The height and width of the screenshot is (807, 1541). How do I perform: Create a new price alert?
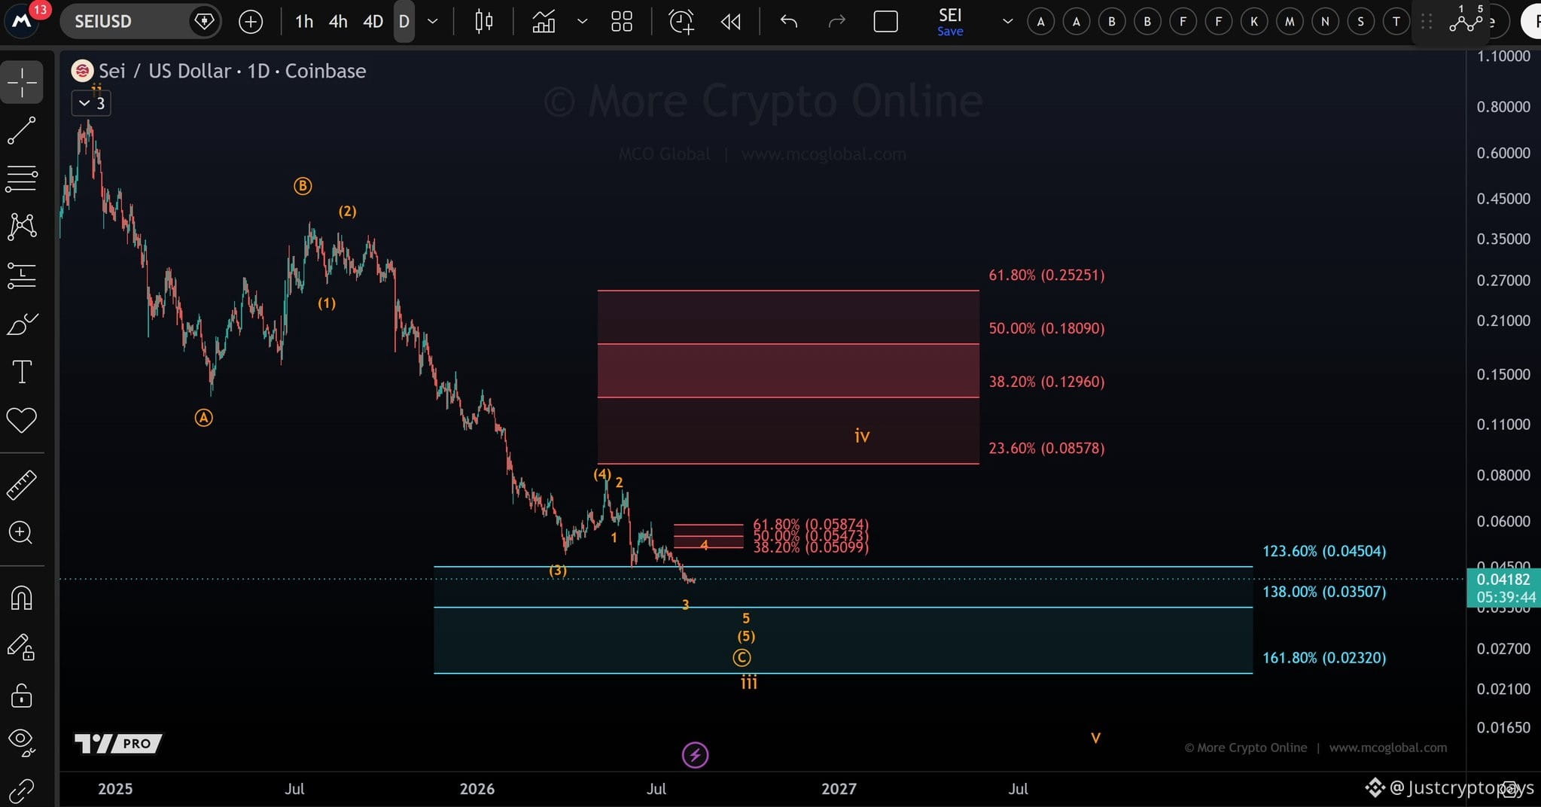(681, 22)
